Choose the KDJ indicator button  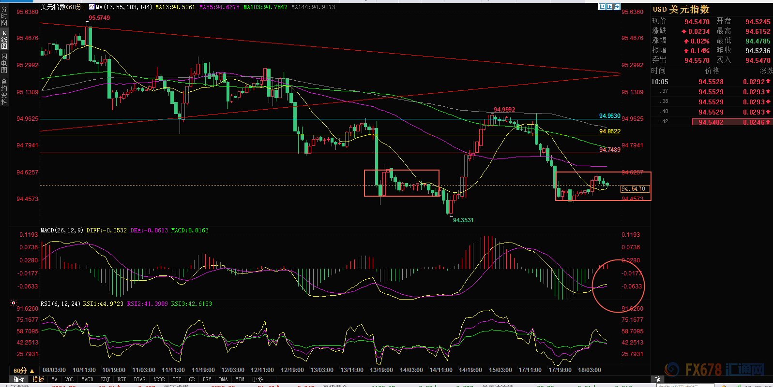tap(106, 379)
